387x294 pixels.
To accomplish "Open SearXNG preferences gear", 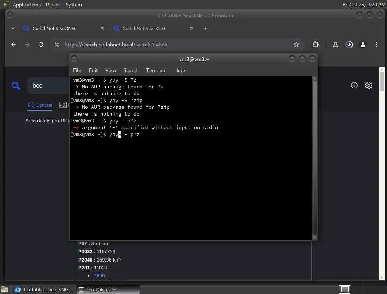I will (368, 85).
